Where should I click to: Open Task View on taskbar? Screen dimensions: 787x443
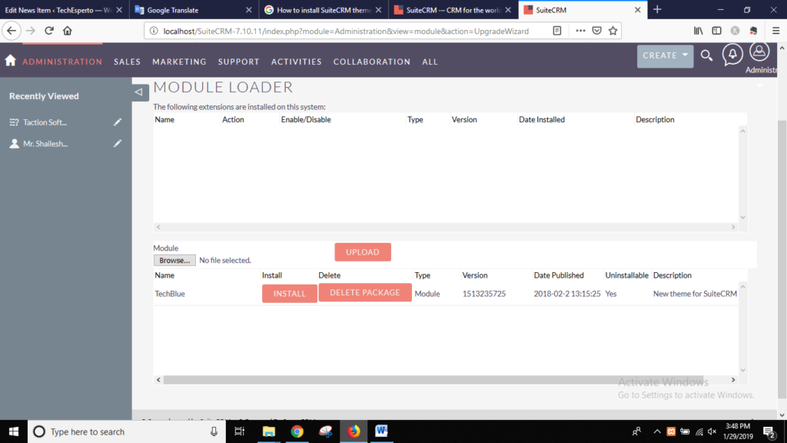pyautogui.click(x=240, y=431)
